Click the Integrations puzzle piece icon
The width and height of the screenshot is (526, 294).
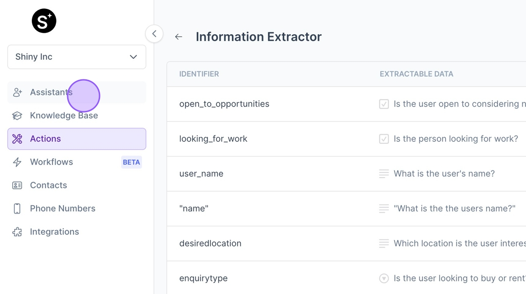tap(17, 232)
